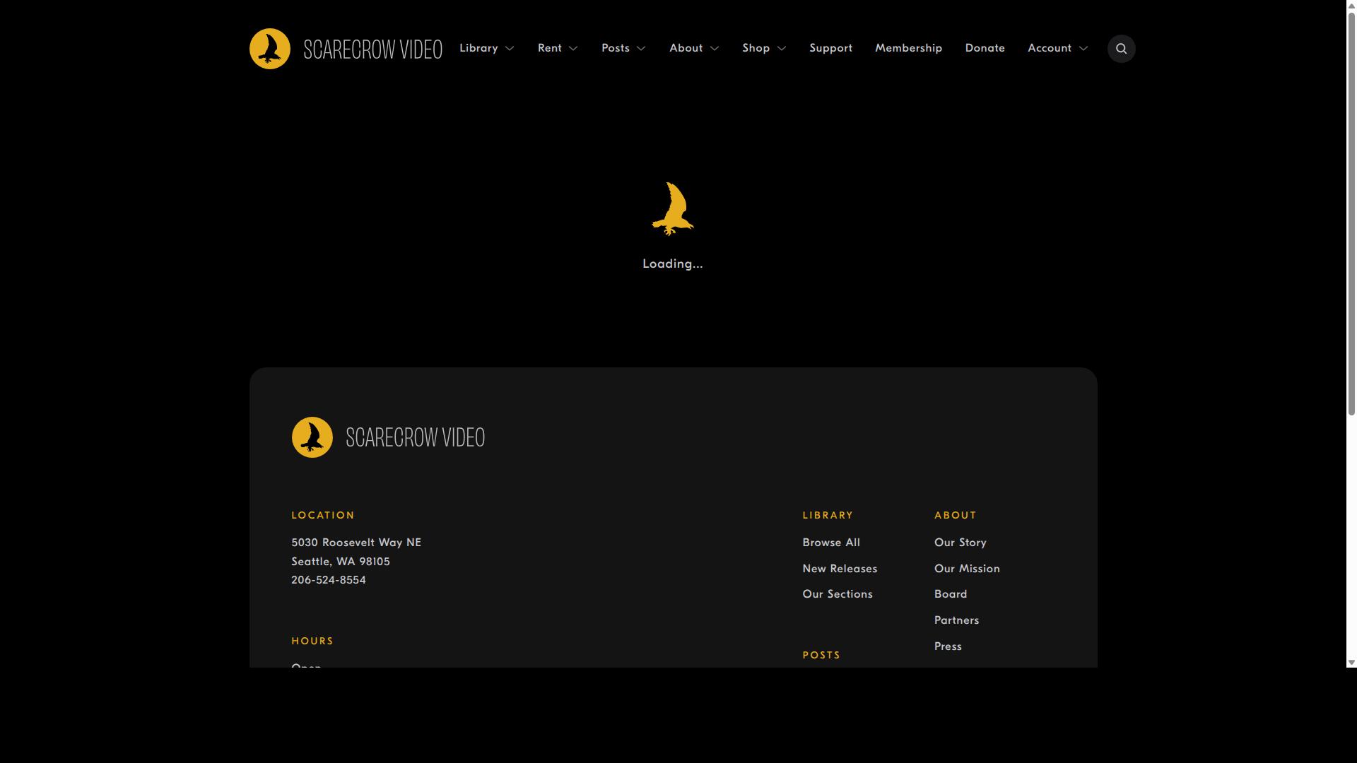This screenshot has width=1357, height=763.
Task: Open the Partners footer link
Action: (956, 620)
